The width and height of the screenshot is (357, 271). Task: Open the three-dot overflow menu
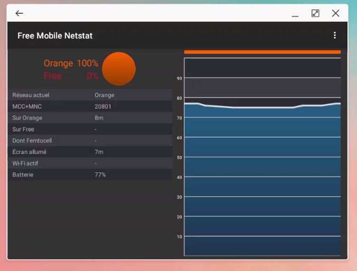click(x=334, y=35)
